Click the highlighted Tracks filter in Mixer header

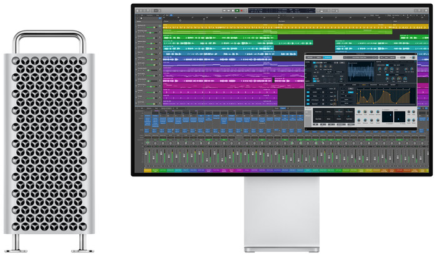pos(283,108)
